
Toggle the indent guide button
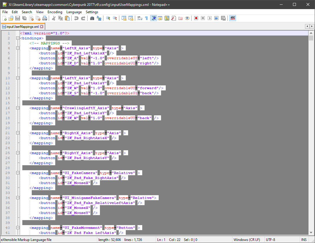(153, 18)
